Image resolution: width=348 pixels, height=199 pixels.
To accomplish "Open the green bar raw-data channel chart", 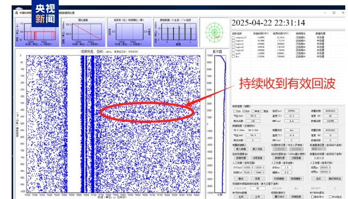I will tap(175, 32).
